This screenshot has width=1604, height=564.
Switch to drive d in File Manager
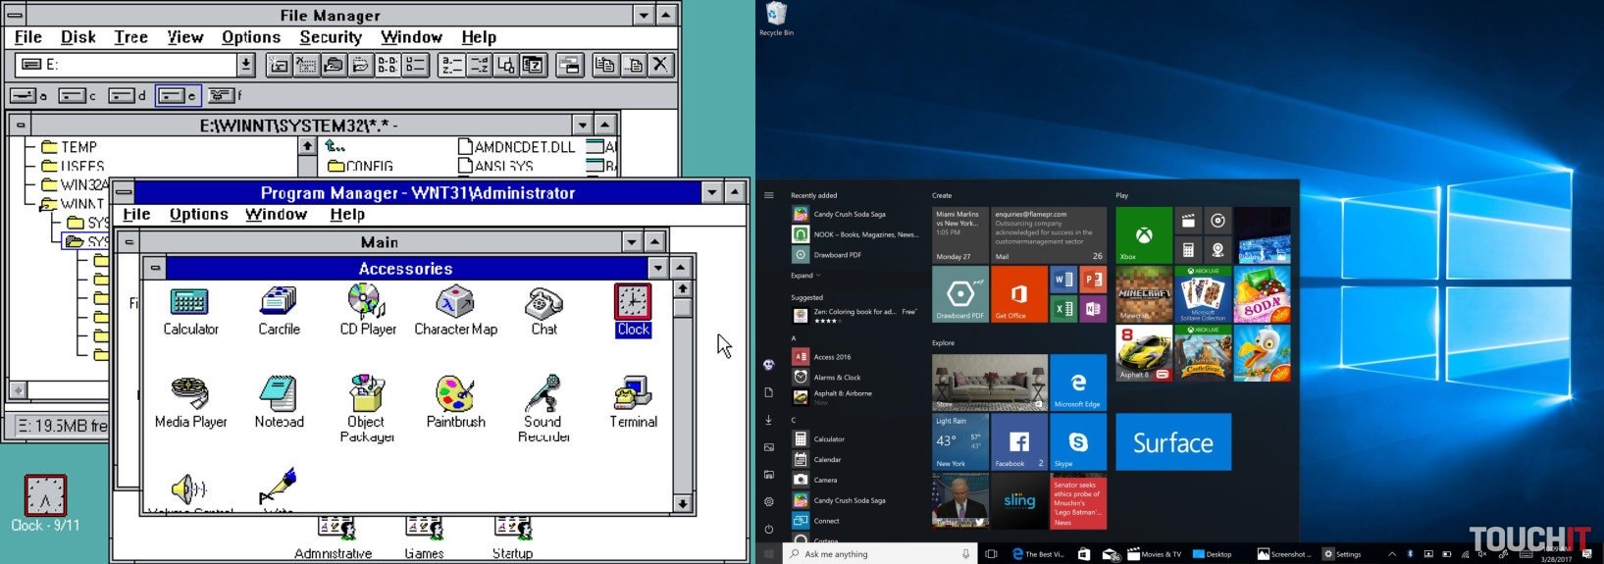pyautogui.click(x=125, y=95)
